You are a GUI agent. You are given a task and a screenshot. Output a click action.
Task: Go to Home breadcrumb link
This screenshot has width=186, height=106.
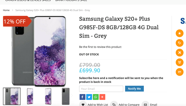click(6, 10)
